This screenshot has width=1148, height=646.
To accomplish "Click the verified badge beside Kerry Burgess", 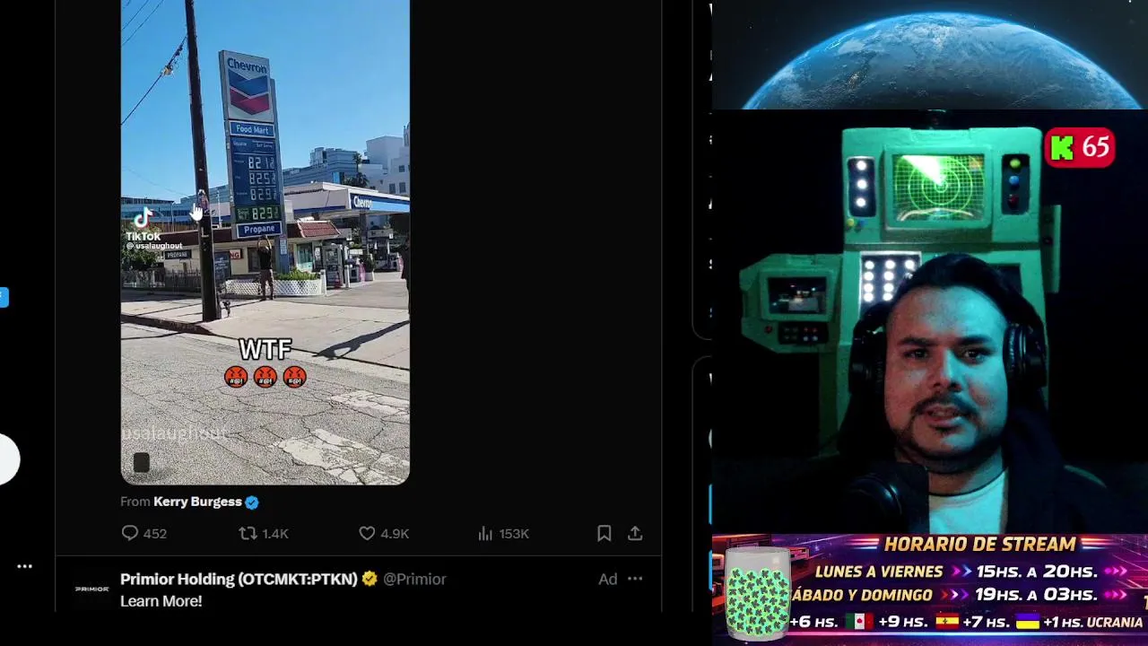I will 252,502.
